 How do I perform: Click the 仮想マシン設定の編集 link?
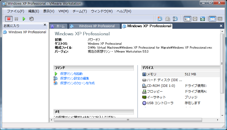75,78
